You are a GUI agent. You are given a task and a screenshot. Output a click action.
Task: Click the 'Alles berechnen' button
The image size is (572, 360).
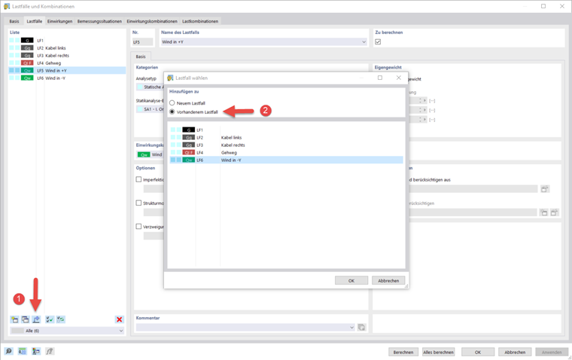click(439, 352)
